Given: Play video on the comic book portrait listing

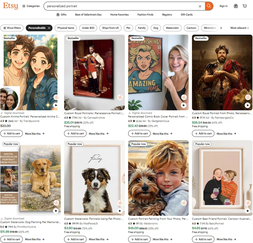Looking at the screenshot, I should coord(184,105).
